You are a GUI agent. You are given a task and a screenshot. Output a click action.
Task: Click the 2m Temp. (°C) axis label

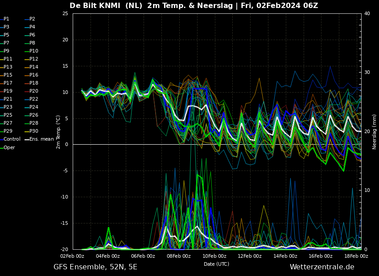click(58, 132)
